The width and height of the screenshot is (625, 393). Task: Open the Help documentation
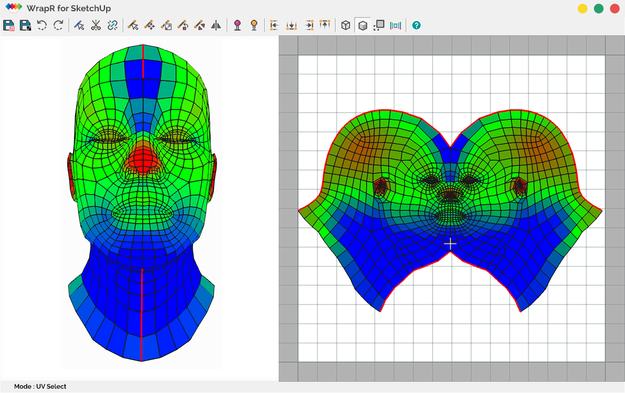[416, 25]
